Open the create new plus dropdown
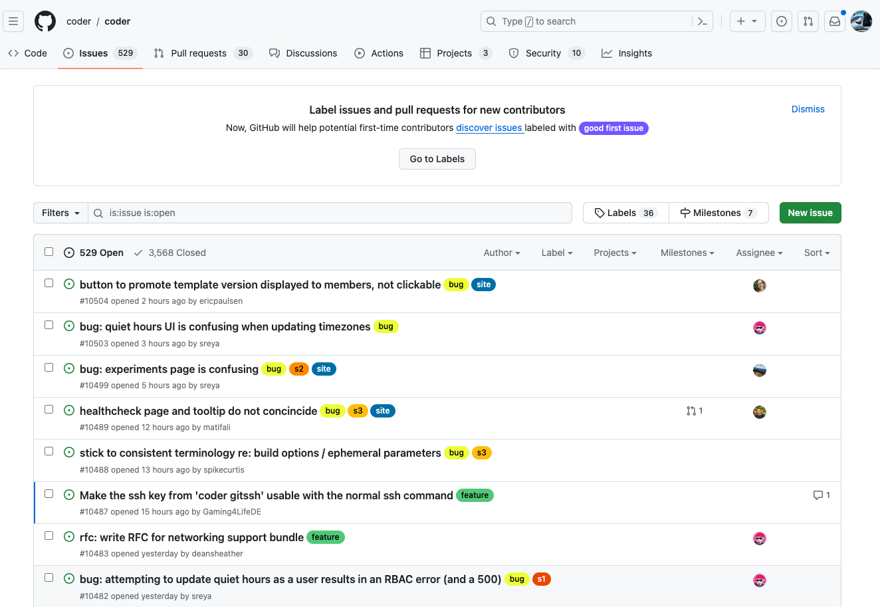Viewport: 880px width, 607px height. point(747,21)
